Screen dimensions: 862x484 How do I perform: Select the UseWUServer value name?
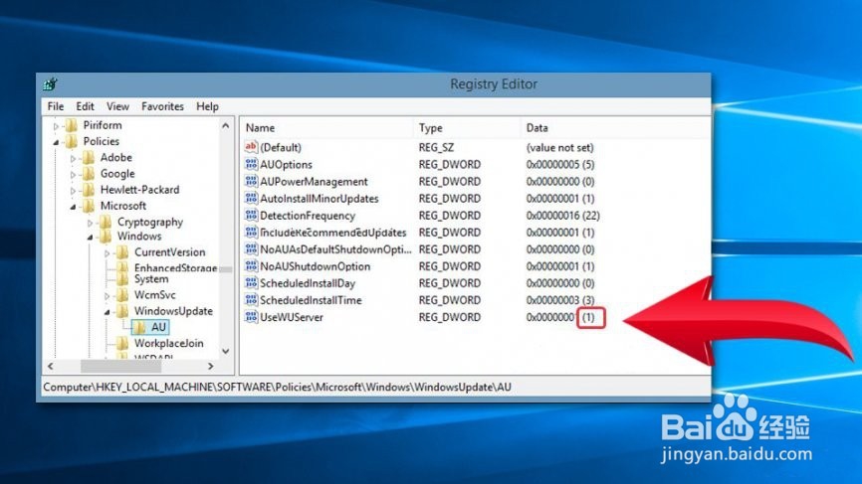click(x=292, y=317)
